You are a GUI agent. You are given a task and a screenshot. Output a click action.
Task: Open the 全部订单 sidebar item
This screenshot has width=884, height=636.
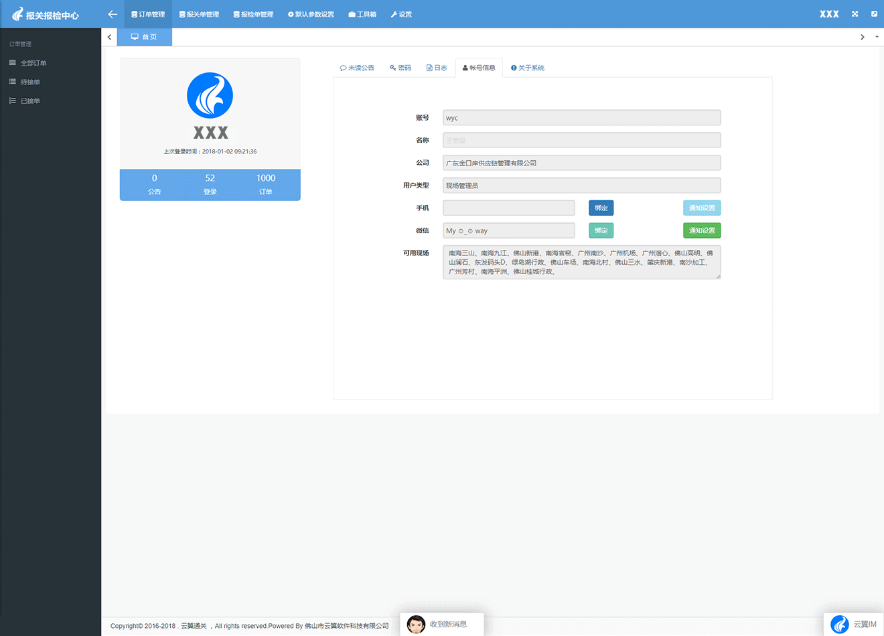tap(33, 63)
